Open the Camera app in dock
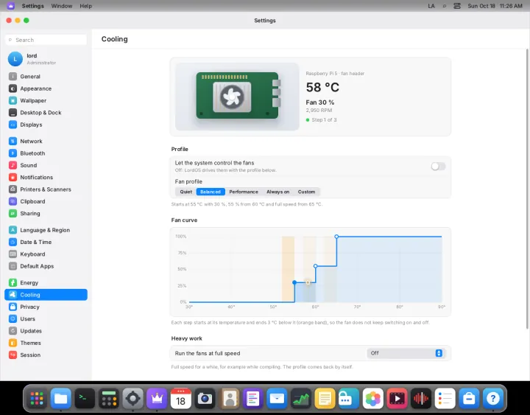 pyautogui.click(x=205, y=398)
